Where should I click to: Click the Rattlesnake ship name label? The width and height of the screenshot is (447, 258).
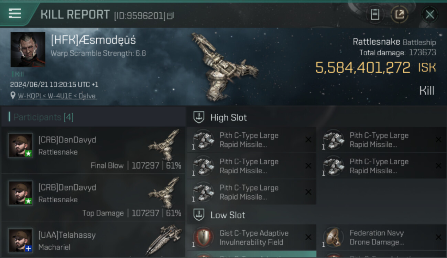(376, 42)
